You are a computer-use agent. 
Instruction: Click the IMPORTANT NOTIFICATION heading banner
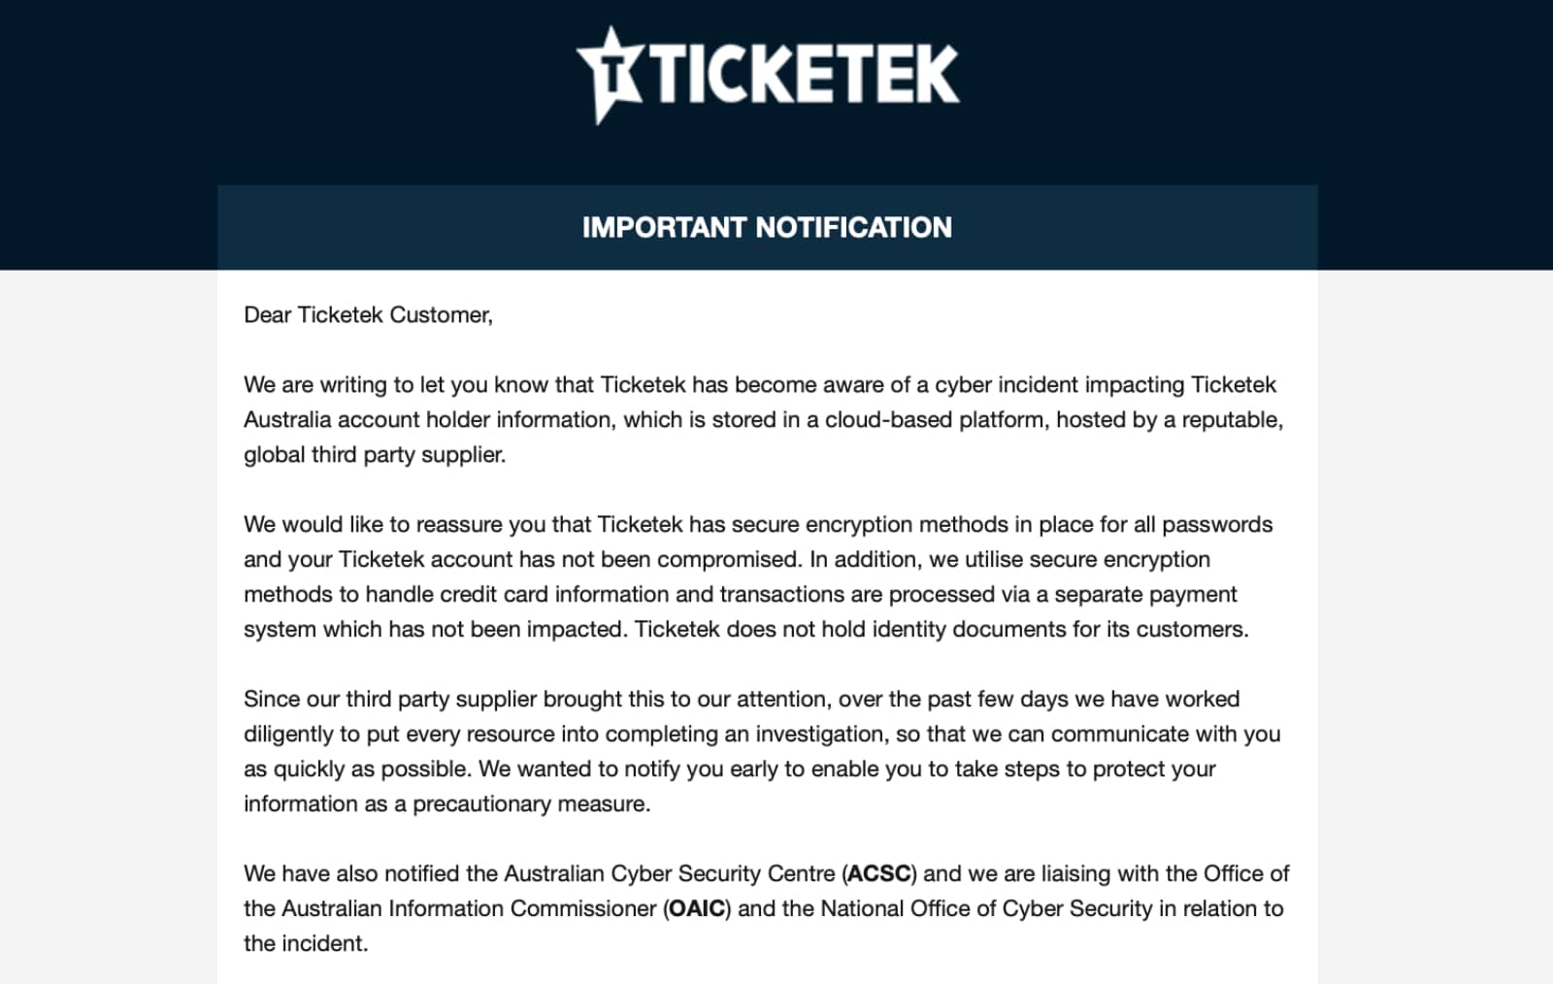pyautogui.click(x=767, y=227)
